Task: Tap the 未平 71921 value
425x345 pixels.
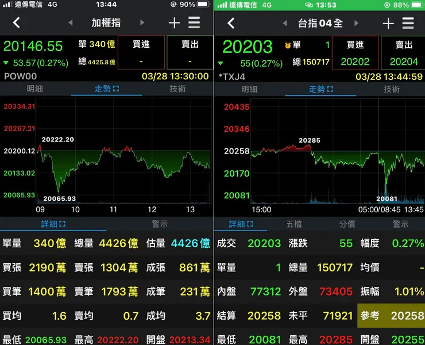Action: 338,316
